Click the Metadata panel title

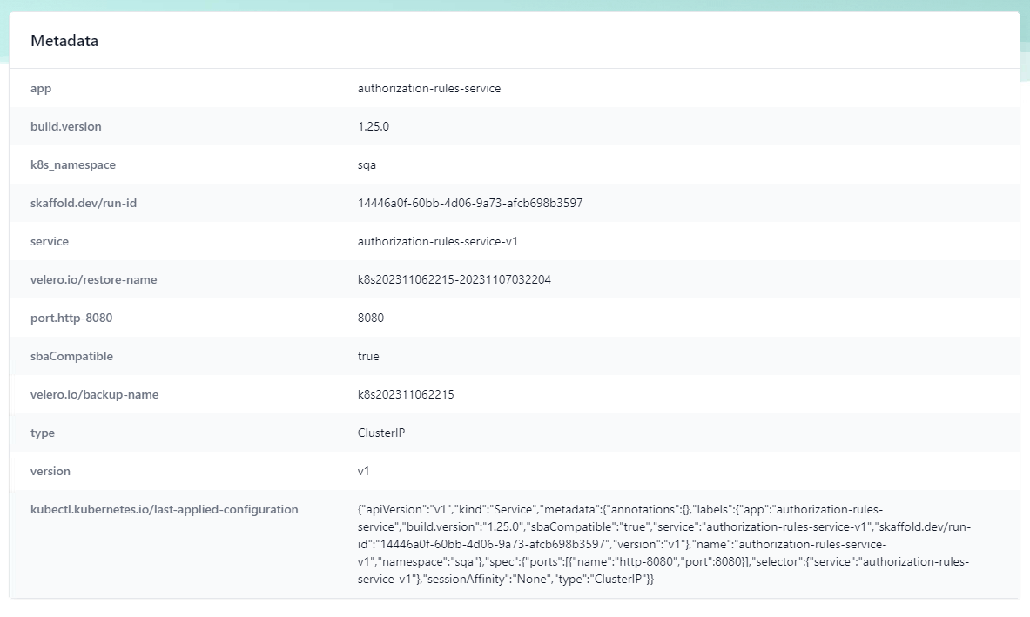(x=64, y=40)
